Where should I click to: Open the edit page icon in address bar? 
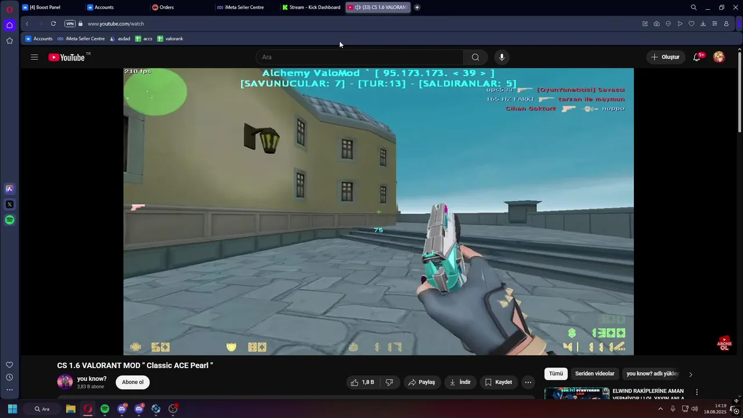645,24
